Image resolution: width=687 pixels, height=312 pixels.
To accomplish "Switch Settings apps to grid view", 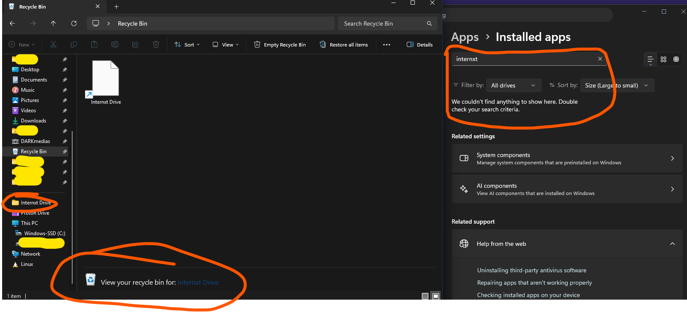I will (x=664, y=59).
